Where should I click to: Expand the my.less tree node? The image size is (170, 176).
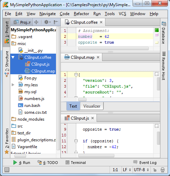tap(13, 85)
